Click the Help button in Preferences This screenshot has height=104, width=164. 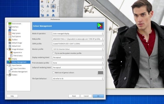[12, 96]
